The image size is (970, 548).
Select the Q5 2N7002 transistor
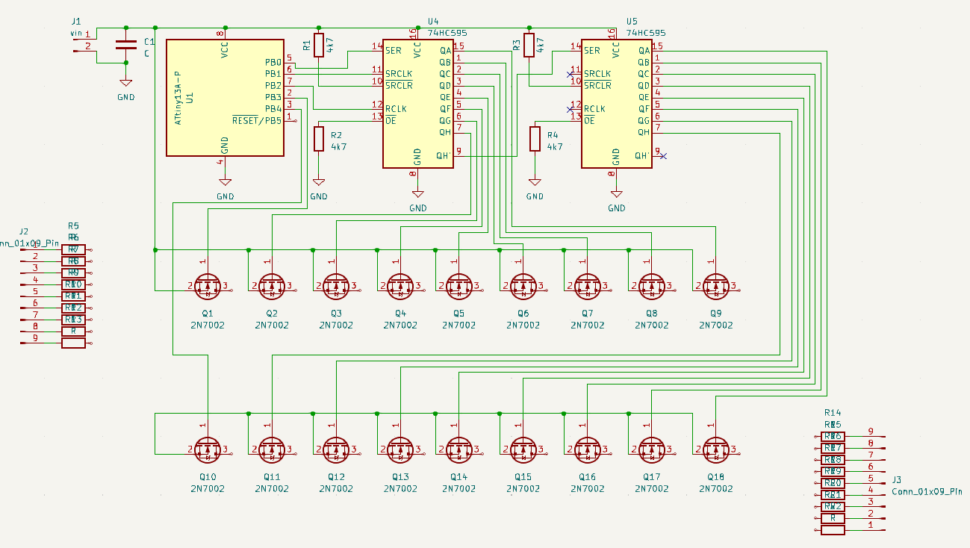point(458,285)
